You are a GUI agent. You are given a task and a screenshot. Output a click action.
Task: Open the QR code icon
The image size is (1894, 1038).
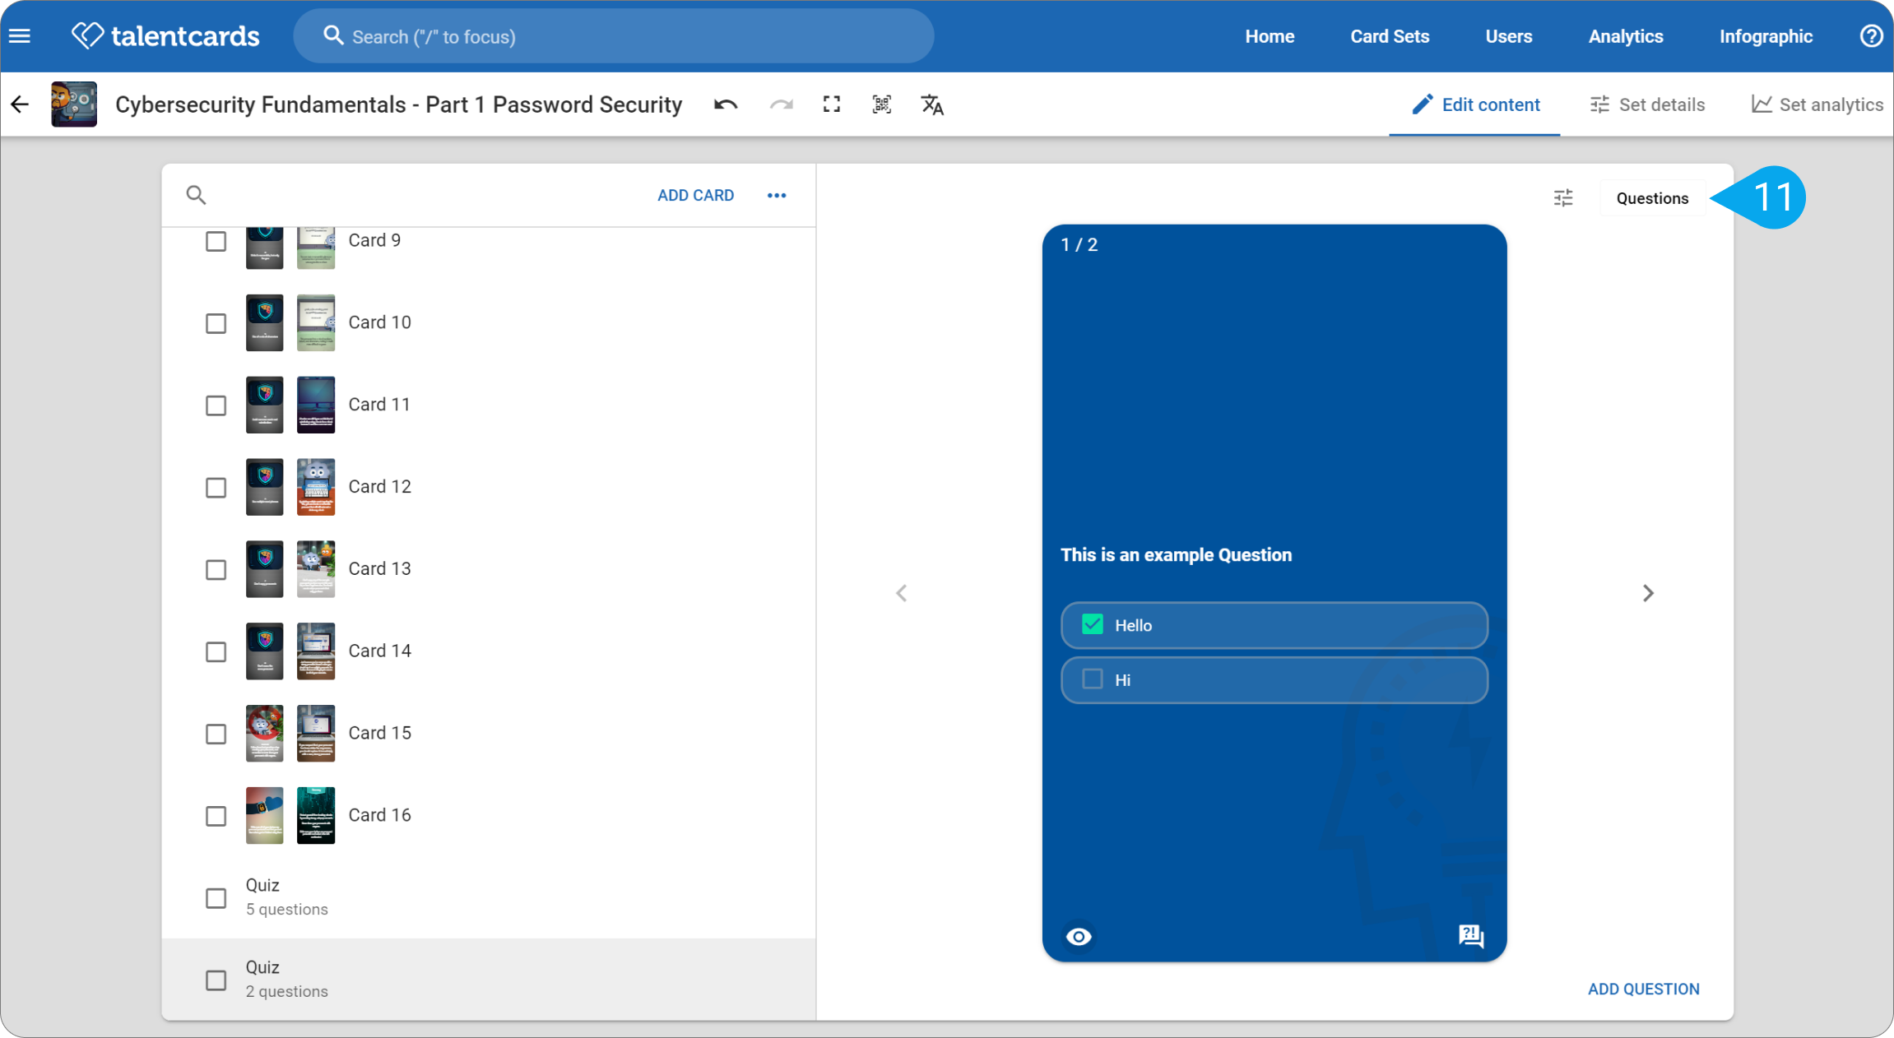point(882,104)
